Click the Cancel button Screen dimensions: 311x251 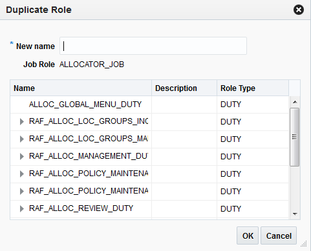(x=279, y=236)
